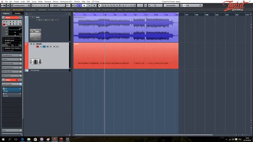253x142 pixels.
Task: Click the horizontal scrollbar under arrangement
Action: tap(143, 135)
